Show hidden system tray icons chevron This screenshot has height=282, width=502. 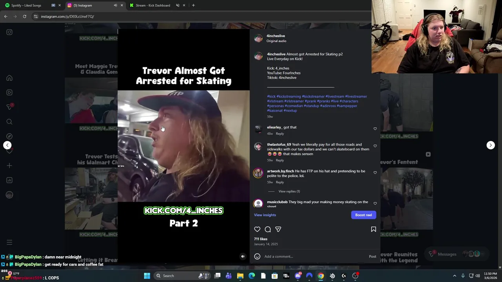tap(455, 276)
